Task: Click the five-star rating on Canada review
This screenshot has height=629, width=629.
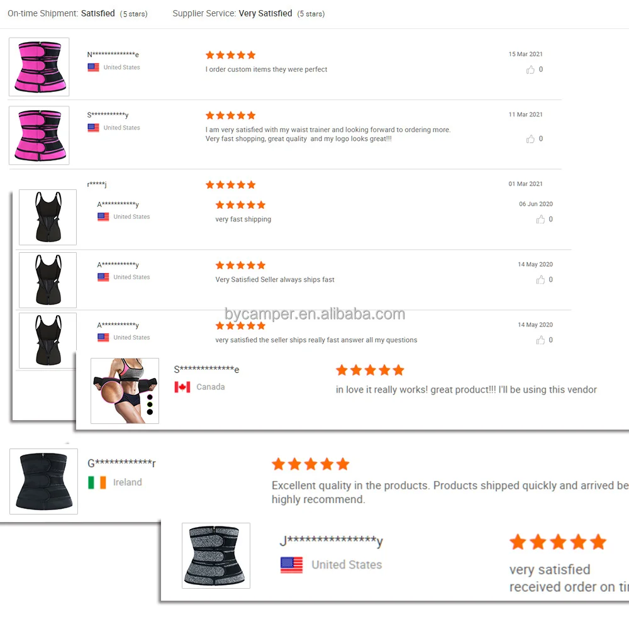Action: [x=370, y=370]
